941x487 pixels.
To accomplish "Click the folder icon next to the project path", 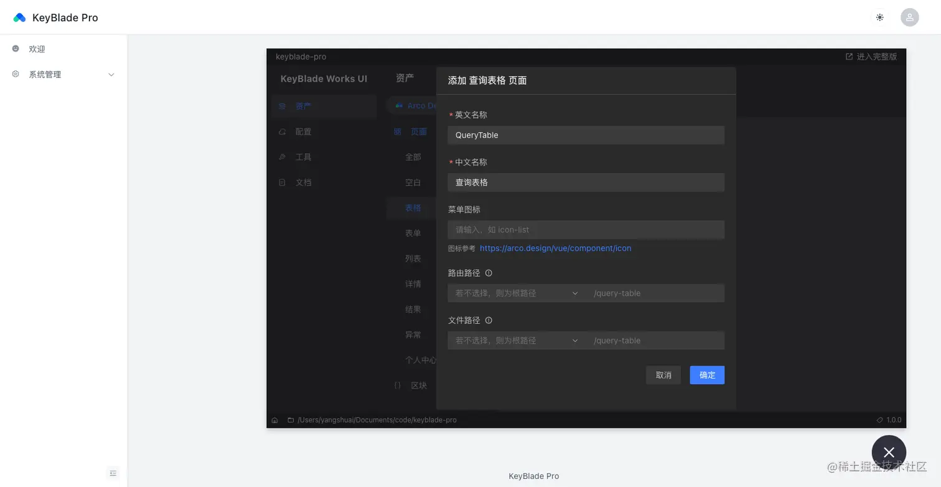I will [x=291, y=420].
